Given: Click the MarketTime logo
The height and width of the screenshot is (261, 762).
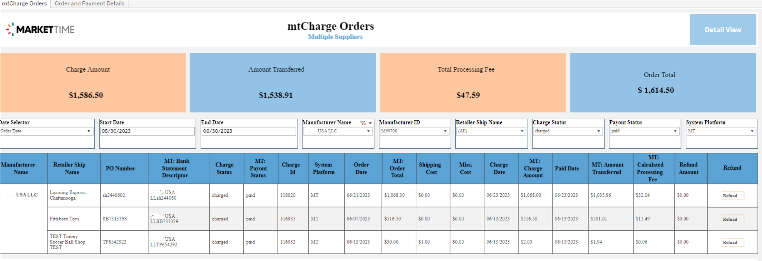Looking at the screenshot, I should 40,29.
